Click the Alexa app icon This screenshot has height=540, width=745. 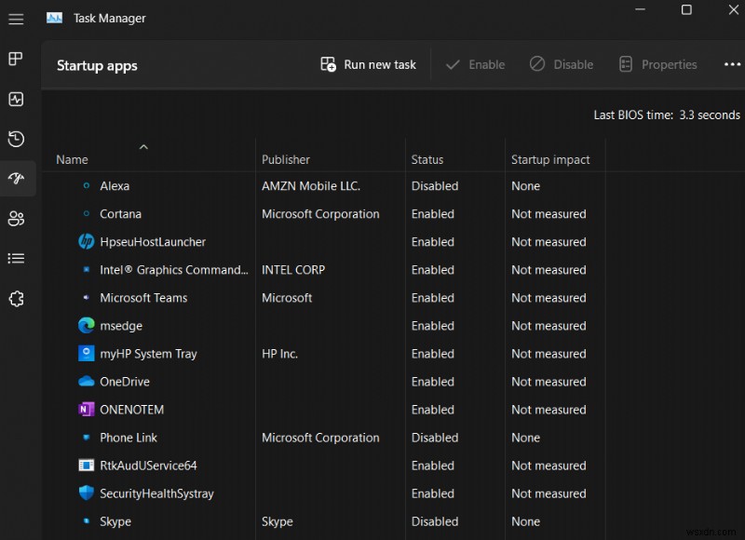click(86, 185)
